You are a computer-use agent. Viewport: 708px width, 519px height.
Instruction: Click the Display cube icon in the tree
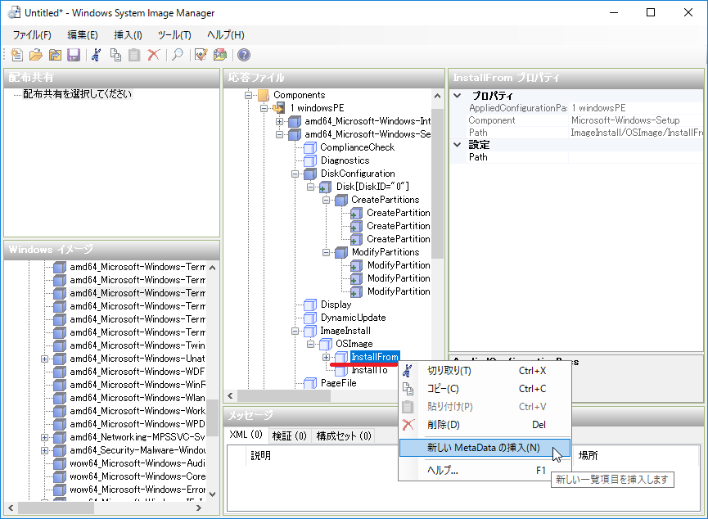click(x=310, y=305)
